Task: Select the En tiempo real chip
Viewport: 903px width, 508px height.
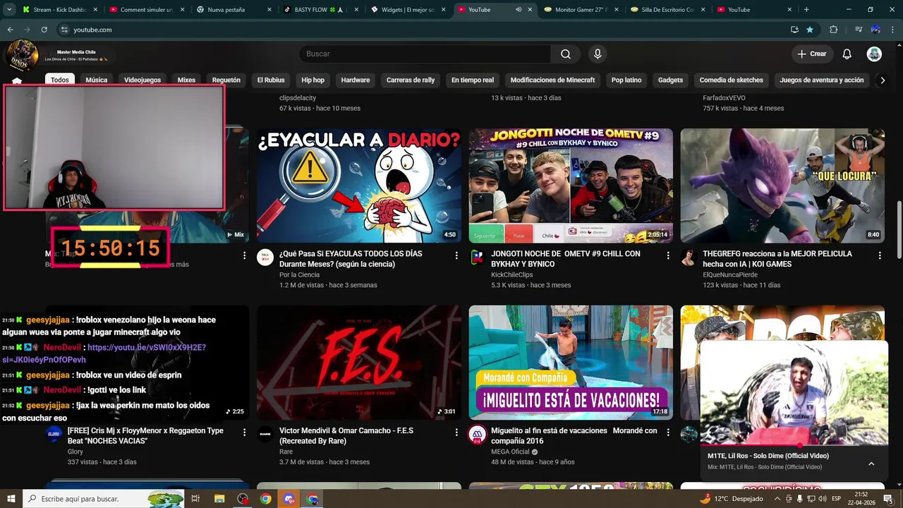Action: pos(473,80)
